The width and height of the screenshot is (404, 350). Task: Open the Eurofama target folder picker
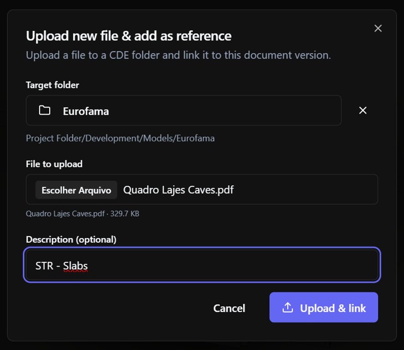[184, 110]
